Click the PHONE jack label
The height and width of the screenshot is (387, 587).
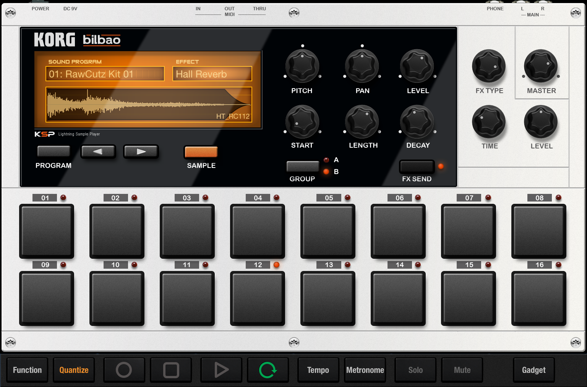tap(495, 8)
